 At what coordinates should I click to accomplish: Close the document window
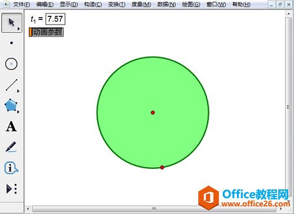click(x=289, y=5)
